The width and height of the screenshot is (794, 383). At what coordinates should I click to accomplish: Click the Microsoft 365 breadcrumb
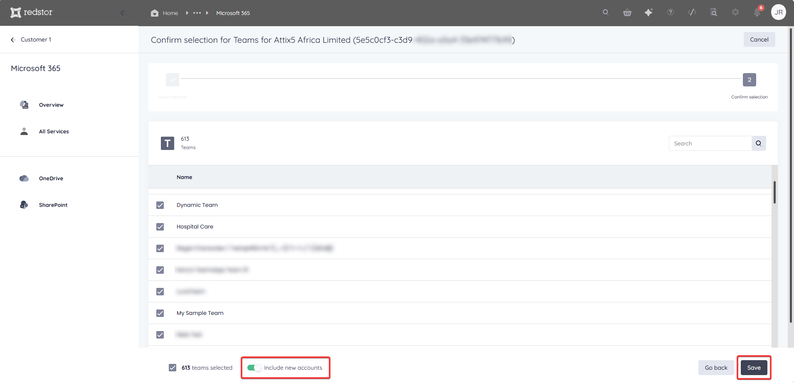[233, 13]
